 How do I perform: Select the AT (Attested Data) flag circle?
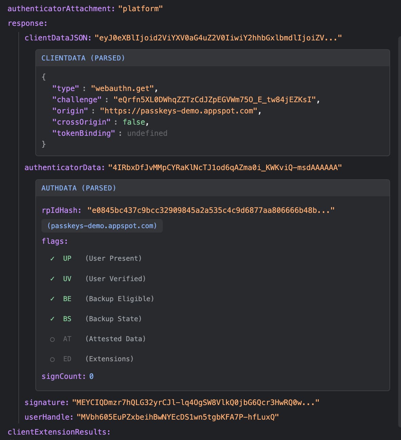point(52,339)
